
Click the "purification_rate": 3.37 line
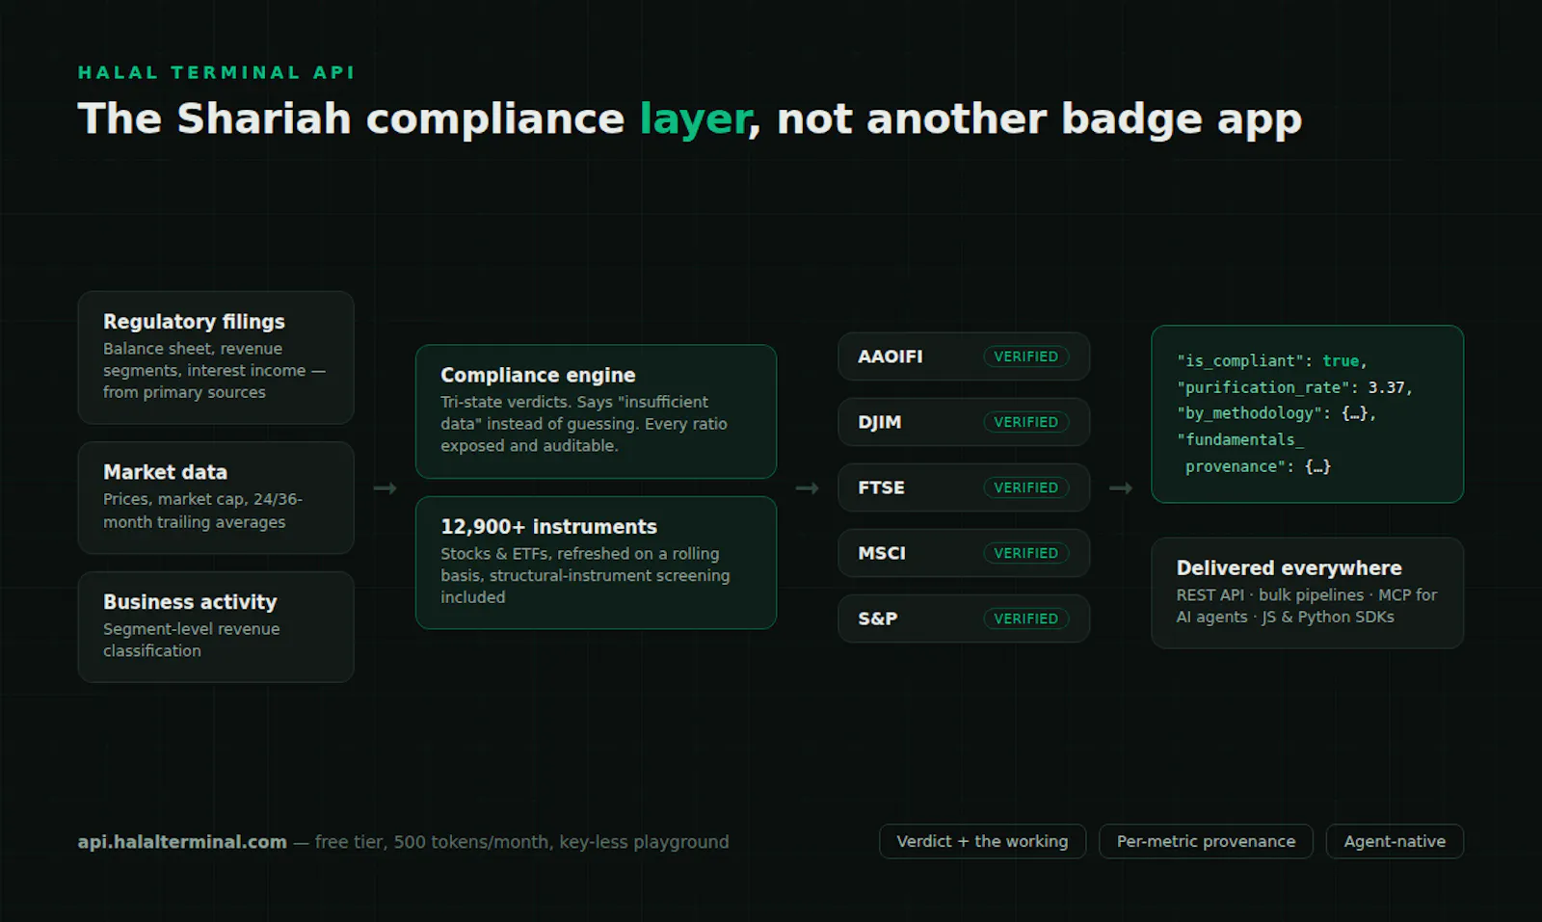1293,387
